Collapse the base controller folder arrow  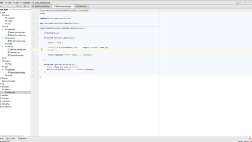pos(3,30)
